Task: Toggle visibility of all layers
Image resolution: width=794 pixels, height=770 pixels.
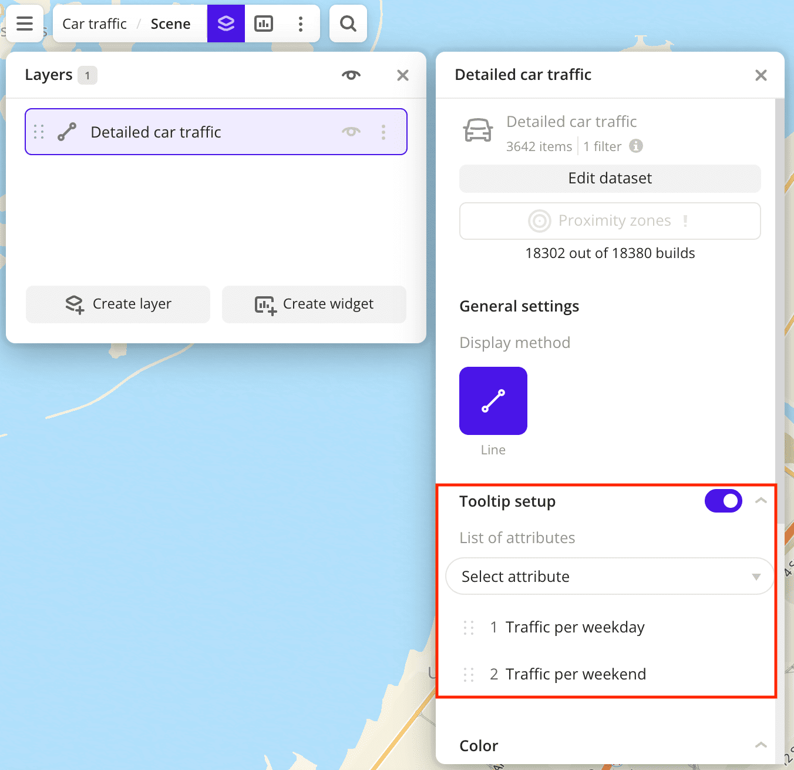Action: (351, 75)
